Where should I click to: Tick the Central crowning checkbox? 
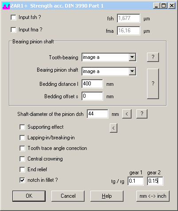[22, 159]
